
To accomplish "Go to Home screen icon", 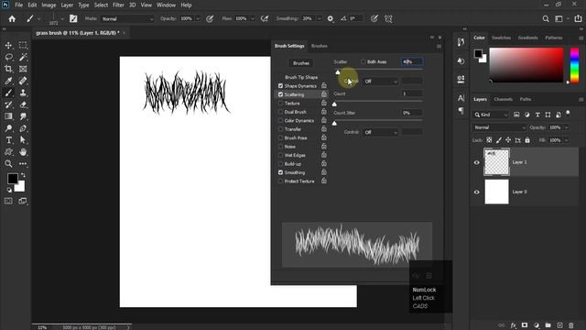I will [x=12, y=18].
